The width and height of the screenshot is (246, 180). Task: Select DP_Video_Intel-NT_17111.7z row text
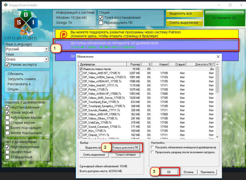(101, 85)
